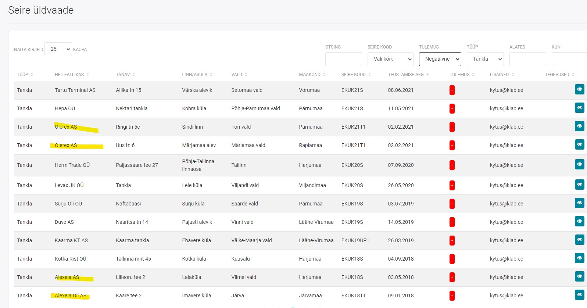This screenshot has height=308, width=587.
Task: View details of Tartu Terminal AS record
Action: [x=579, y=89]
